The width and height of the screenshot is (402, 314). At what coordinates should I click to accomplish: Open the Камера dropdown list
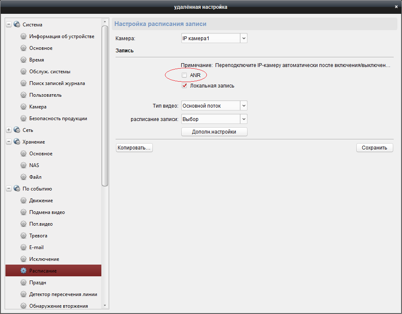pos(244,39)
